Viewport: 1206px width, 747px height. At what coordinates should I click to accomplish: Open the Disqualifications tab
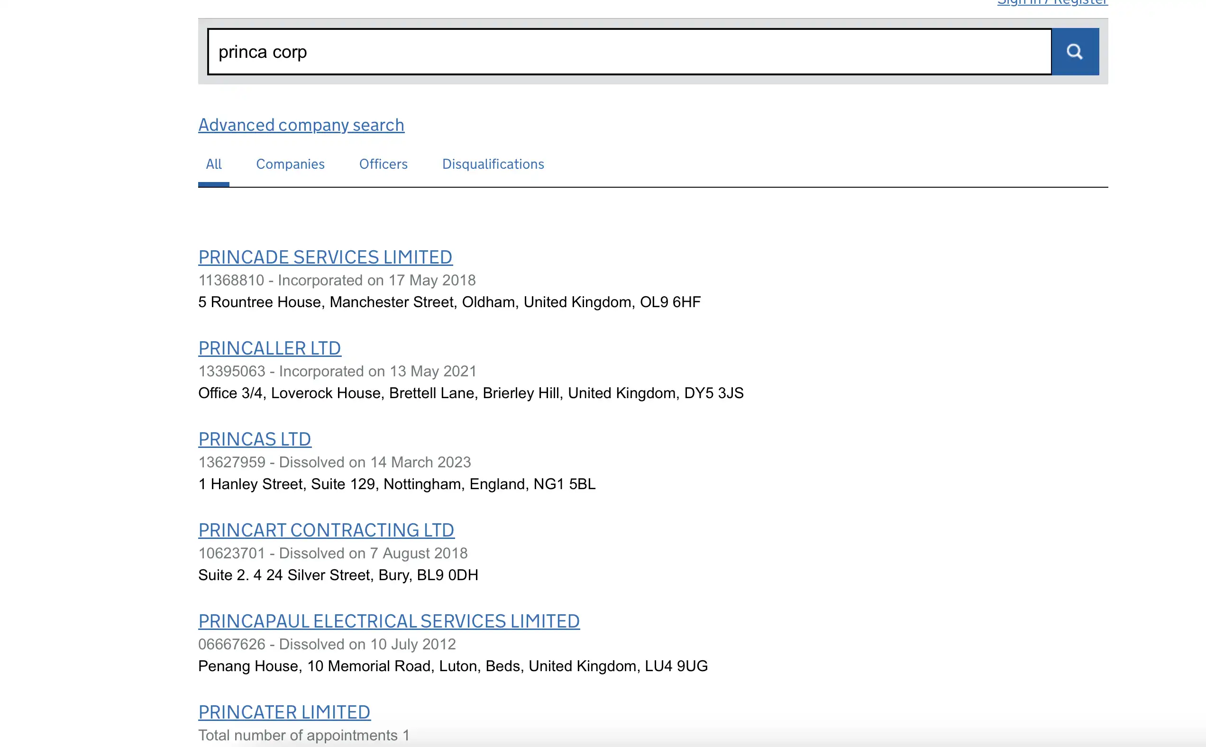pos(493,164)
